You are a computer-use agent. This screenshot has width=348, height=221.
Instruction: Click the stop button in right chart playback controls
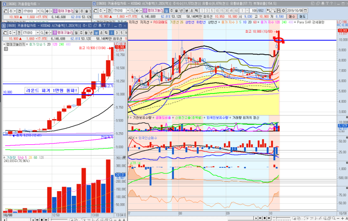click(265, 218)
